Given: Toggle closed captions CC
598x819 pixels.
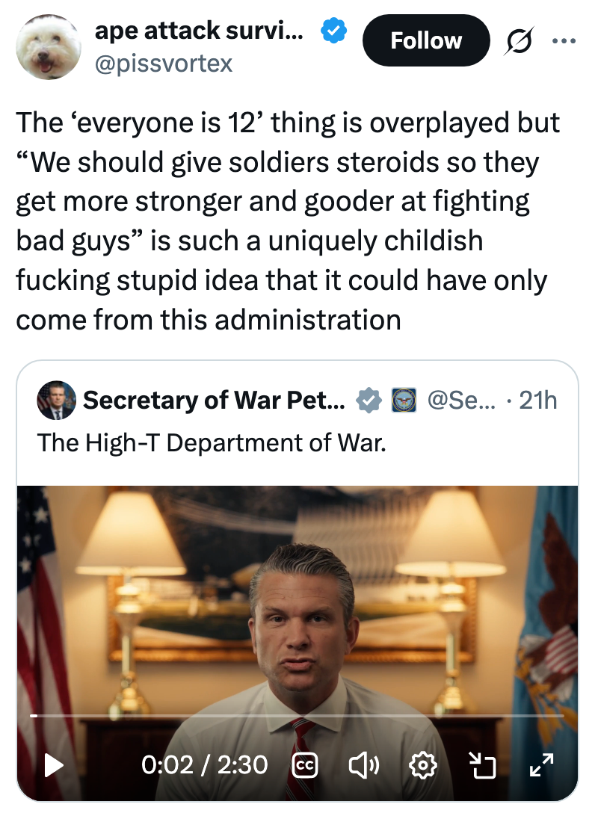Looking at the screenshot, I should click(x=304, y=765).
